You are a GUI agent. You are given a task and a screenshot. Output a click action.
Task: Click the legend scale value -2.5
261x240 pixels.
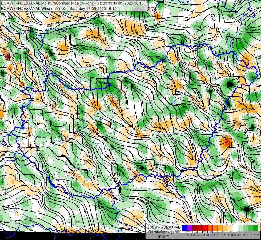[212, 235]
